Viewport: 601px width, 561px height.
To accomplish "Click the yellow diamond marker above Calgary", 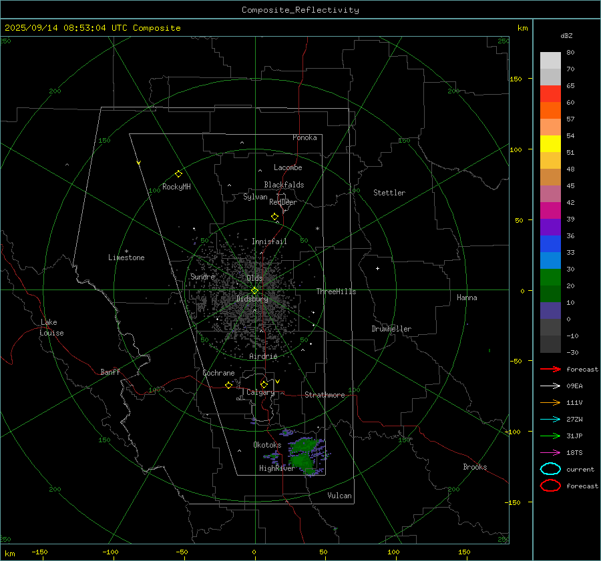I will pos(264,384).
